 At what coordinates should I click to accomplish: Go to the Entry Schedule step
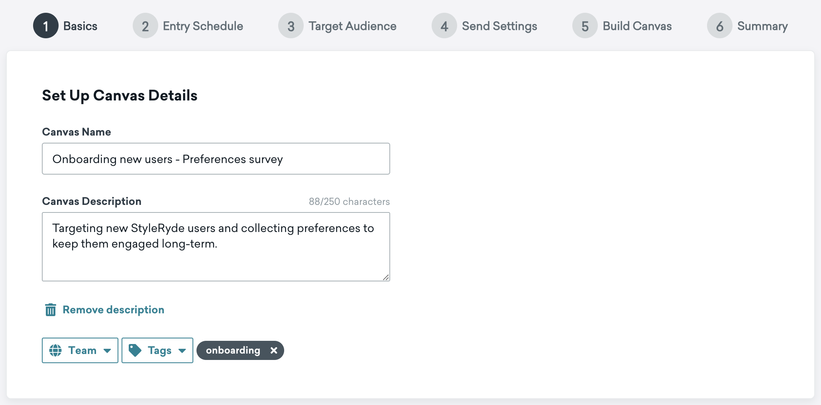point(203,26)
